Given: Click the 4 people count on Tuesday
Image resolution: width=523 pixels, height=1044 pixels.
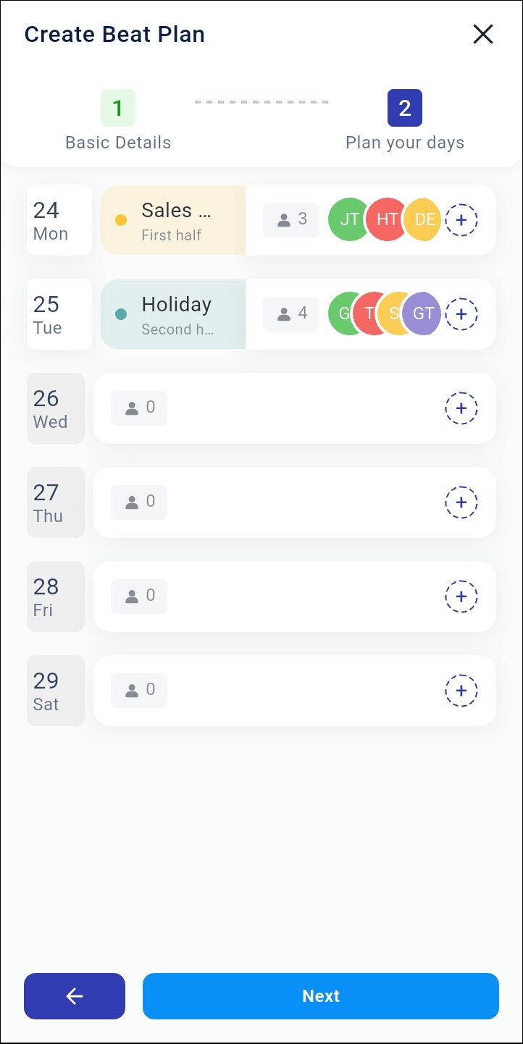Looking at the screenshot, I should coord(291,313).
